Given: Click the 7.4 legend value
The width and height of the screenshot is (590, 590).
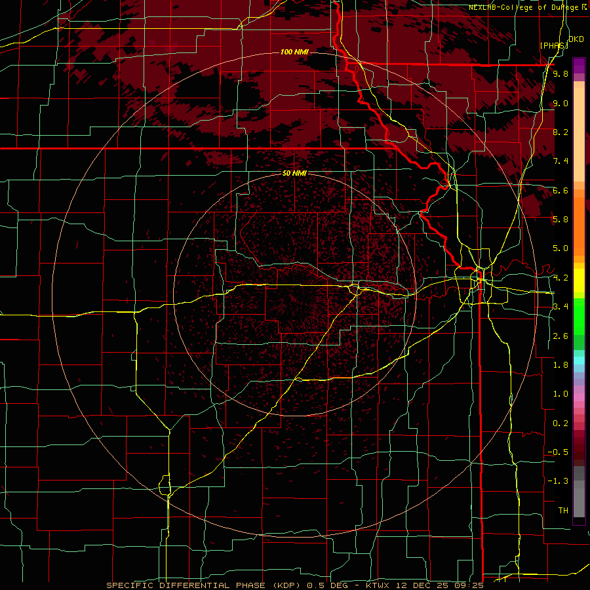Looking at the screenshot, I should pos(560,161).
